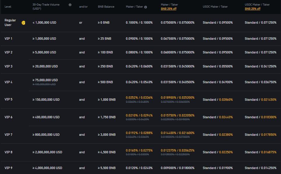
Task: Click the '≥ 400,000,000 USD' volume cell
Action: 46,117
